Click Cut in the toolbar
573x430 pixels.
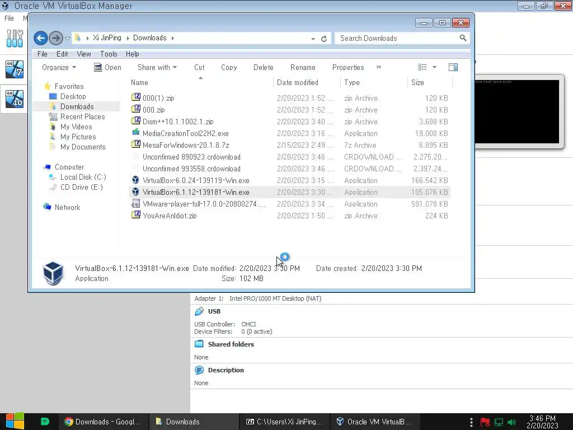(199, 67)
